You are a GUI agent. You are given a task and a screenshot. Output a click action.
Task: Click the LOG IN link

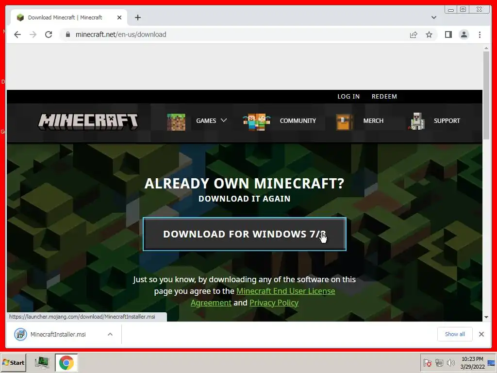click(348, 97)
